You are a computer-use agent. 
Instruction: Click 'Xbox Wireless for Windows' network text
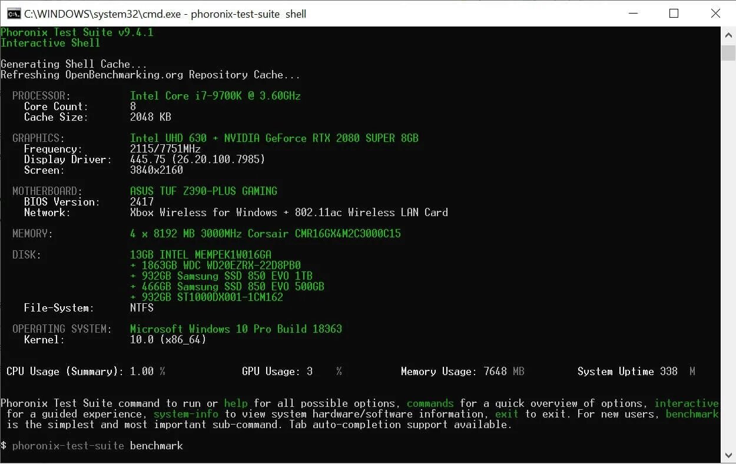204,213
